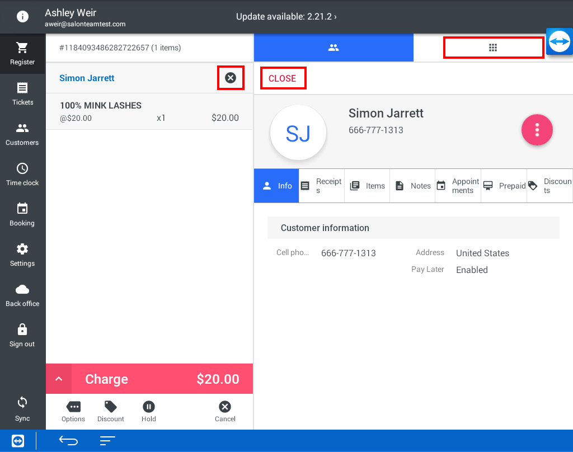
Task: Expand the Charge panel chevron
Action: click(59, 379)
